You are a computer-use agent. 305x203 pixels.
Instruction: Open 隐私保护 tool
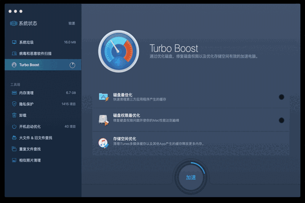point(43,104)
